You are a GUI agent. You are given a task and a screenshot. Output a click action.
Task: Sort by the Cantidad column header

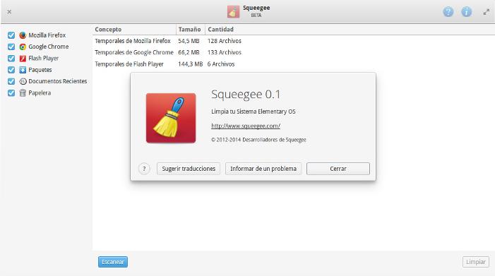pos(220,30)
